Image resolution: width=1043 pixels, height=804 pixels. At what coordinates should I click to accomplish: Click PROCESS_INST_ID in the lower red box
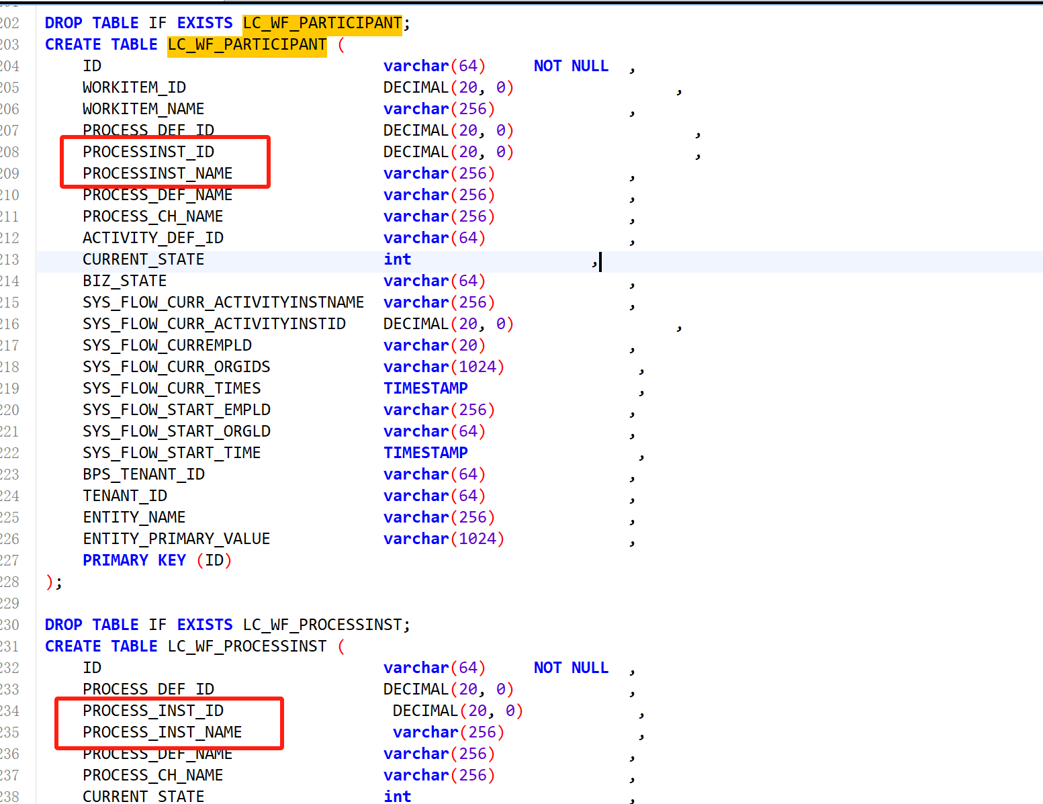click(153, 711)
